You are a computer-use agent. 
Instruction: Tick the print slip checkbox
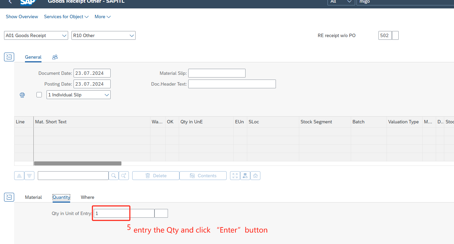tap(39, 95)
